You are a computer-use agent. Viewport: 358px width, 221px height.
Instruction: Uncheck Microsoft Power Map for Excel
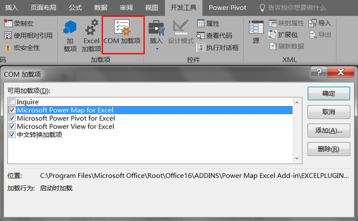coord(12,110)
